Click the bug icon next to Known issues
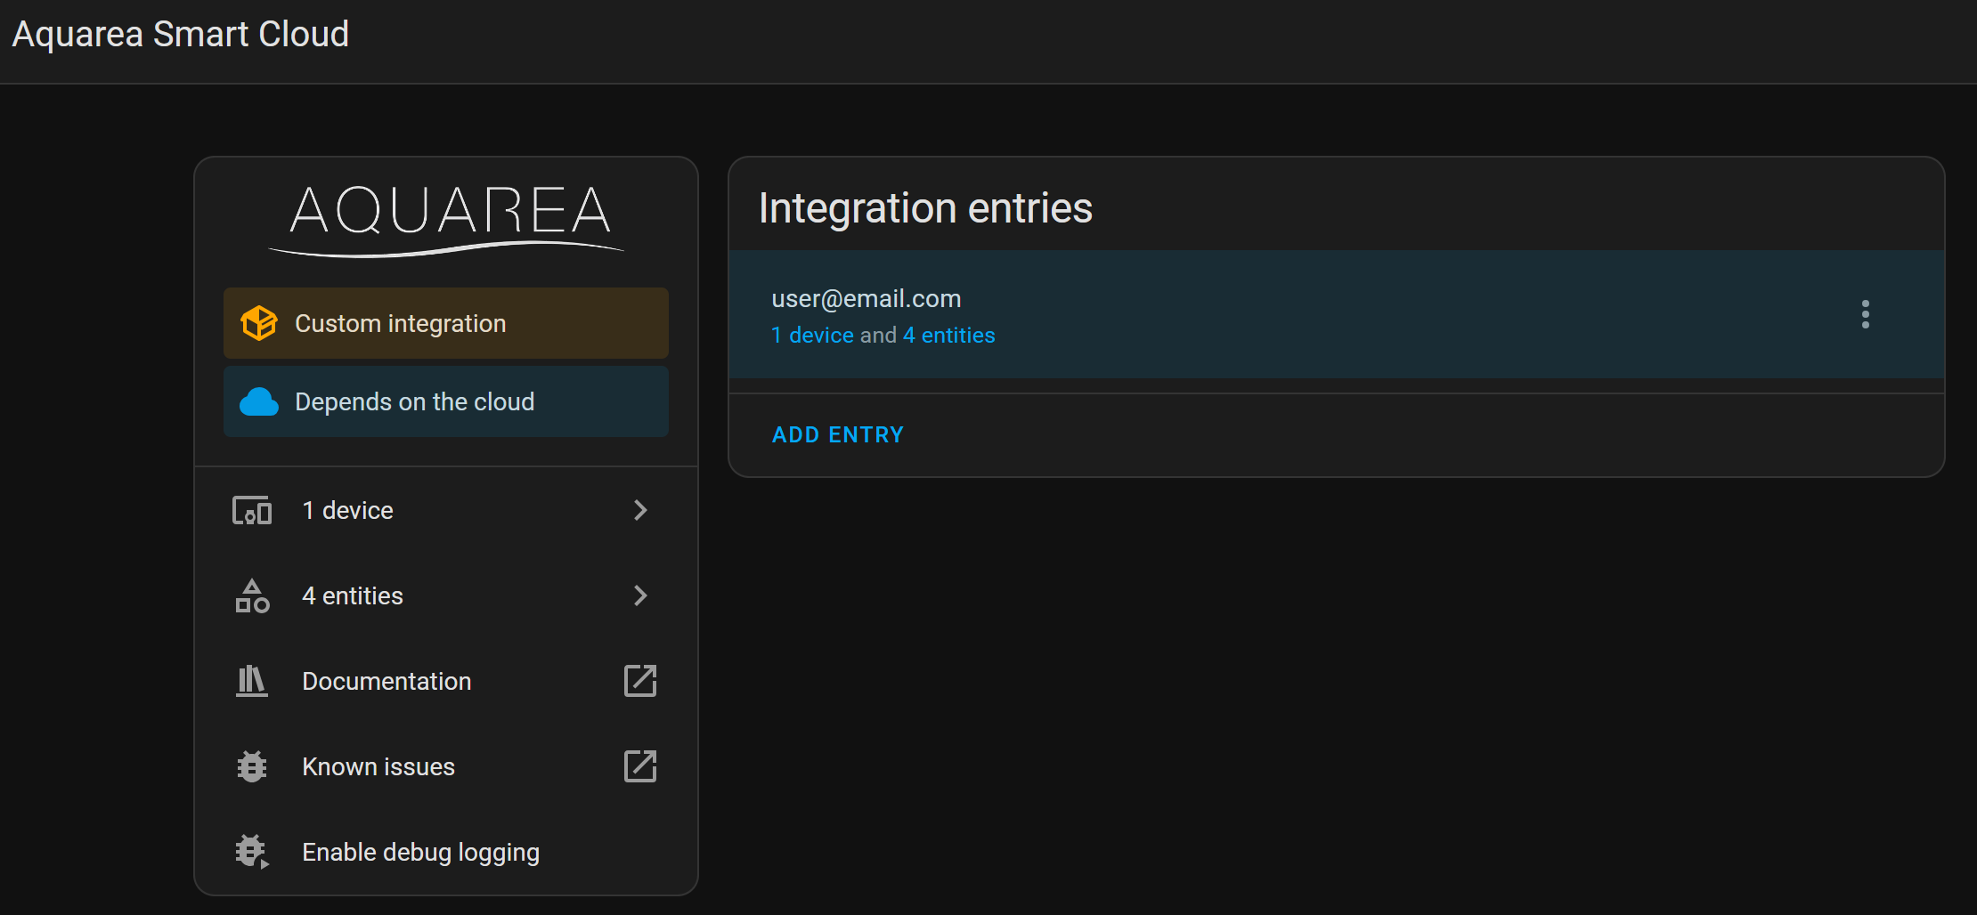The width and height of the screenshot is (1977, 915). [251, 765]
